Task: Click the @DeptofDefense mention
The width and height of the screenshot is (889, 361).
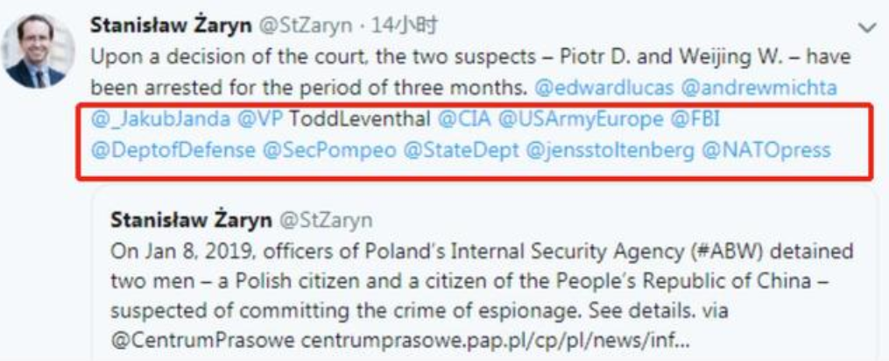Action: click(172, 149)
